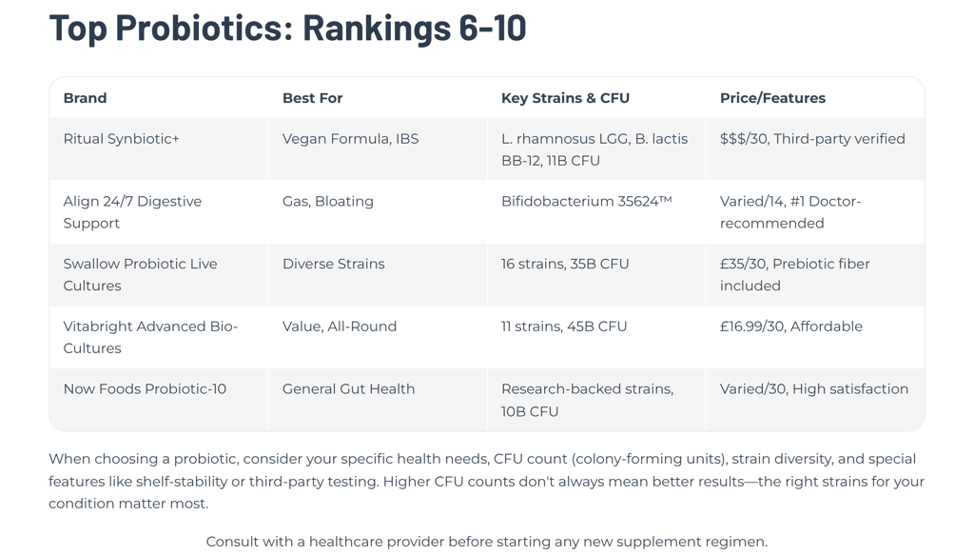This screenshot has height=555, width=974.
Task: Click the Diverse Strains cell
Action: coord(378,275)
